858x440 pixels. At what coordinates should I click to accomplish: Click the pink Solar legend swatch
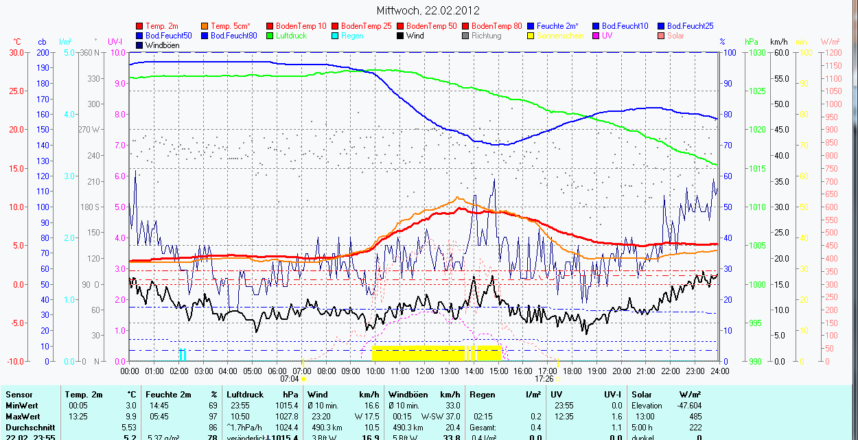[662, 36]
